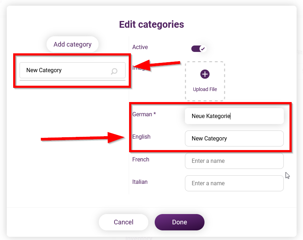The image size is (303, 240).
Task: Focus the Italian name input field
Action: [234, 183]
